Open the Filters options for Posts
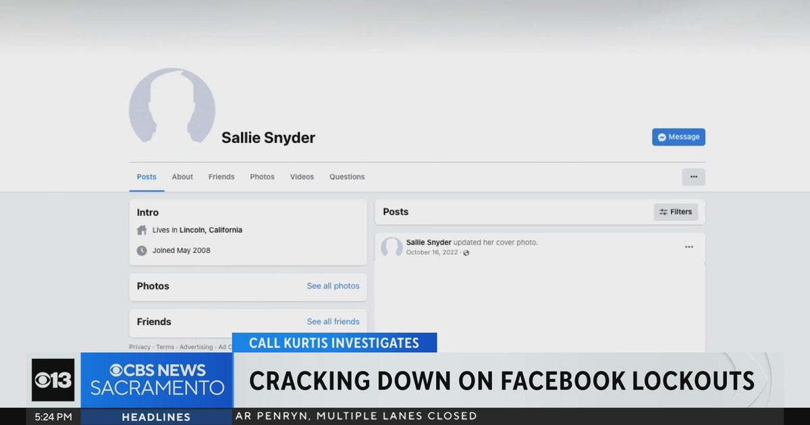 click(676, 211)
